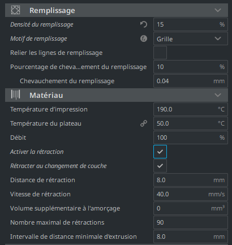The height and width of the screenshot is (245, 232).
Task: Collapse the Remplissage section chevron
Action: tap(218, 10)
